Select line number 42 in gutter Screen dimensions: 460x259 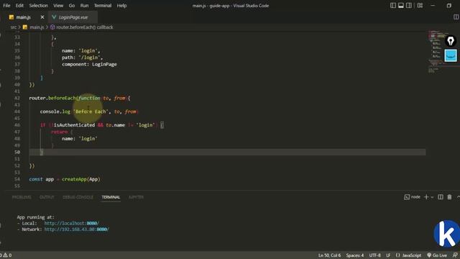tap(17, 98)
